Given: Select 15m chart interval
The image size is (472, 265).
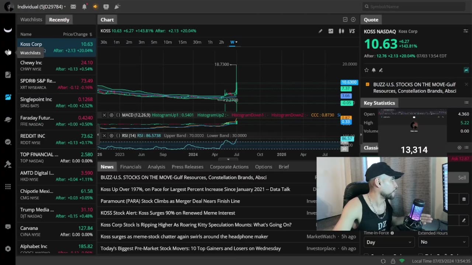Looking at the screenshot, I should point(182,42).
